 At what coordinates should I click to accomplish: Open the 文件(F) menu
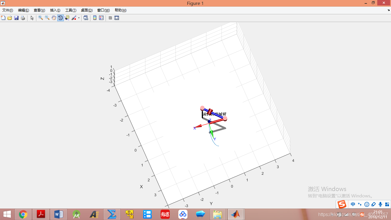coord(8,10)
